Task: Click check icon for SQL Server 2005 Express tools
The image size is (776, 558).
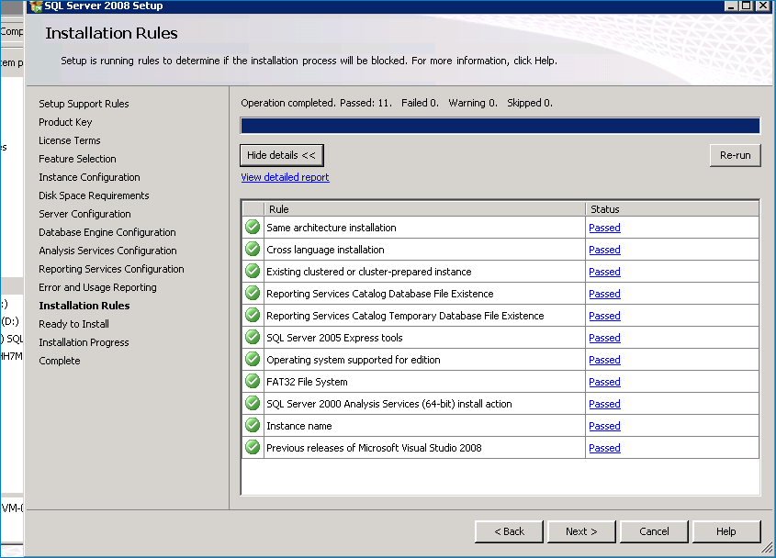Action: pyautogui.click(x=253, y=337)
